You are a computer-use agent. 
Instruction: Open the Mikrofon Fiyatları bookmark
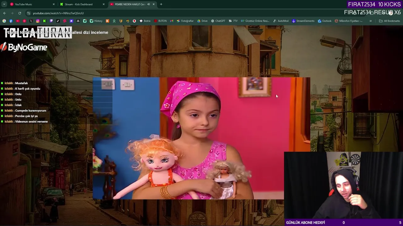(x=349, y=21)
